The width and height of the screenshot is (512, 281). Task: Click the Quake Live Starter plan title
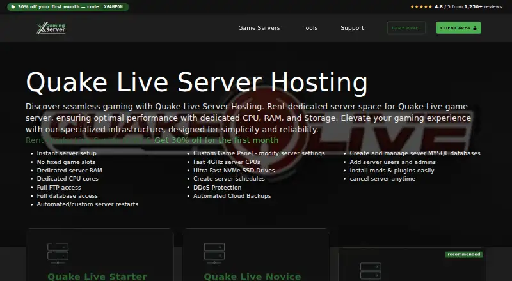(97, 277)
